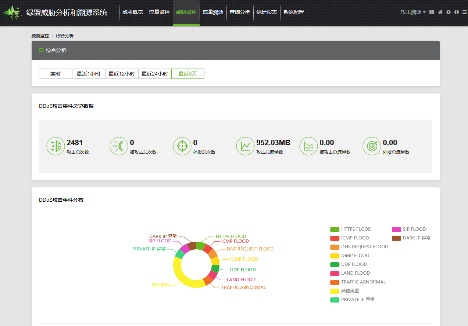The width and height of the screenshot is (468, 326).
Task: Click the 外发总次数 crosshair icon
Action: (182, 146)
